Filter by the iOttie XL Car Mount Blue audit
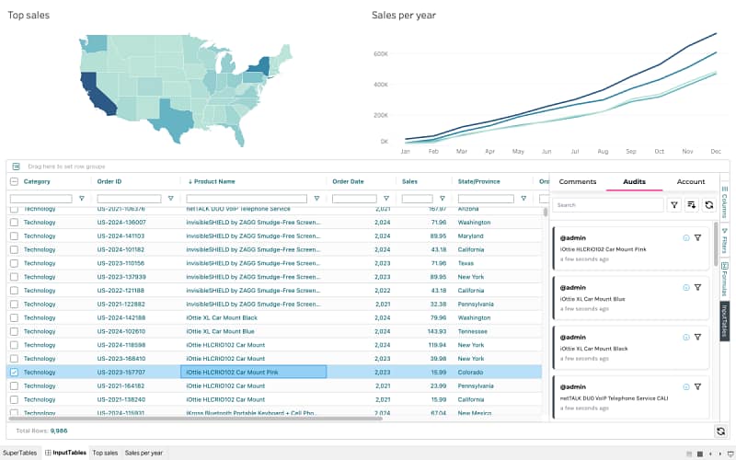This screenshot has height=460, width=736. [698, 287]
